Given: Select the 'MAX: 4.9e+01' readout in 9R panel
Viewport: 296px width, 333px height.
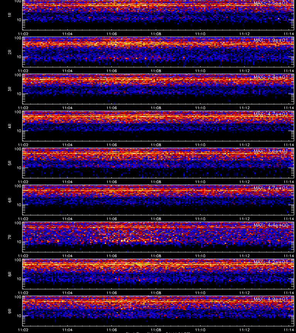Looking at the screenshot, I should tap(271, 299).
